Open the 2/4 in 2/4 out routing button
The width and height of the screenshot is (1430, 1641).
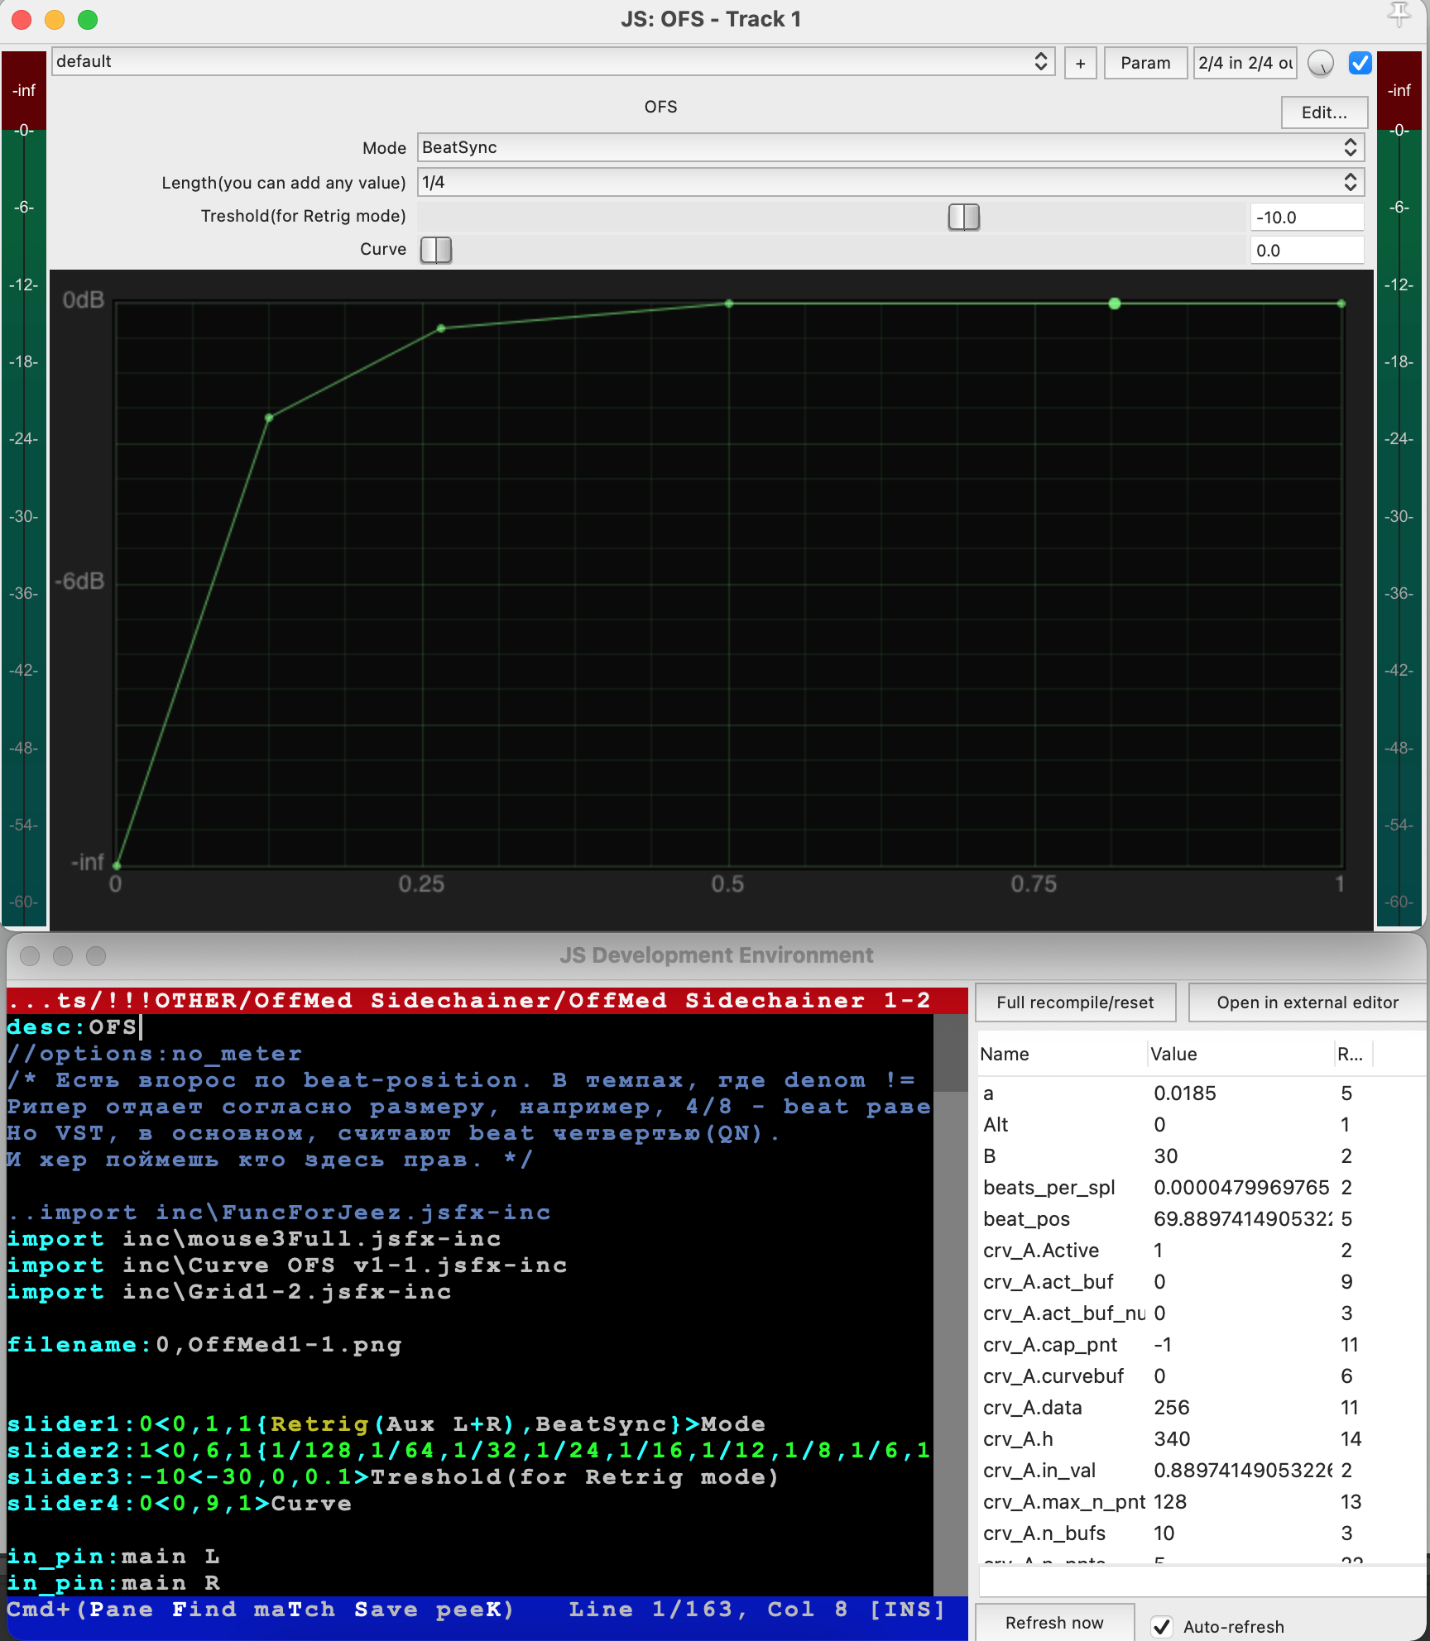point(1245,63)
